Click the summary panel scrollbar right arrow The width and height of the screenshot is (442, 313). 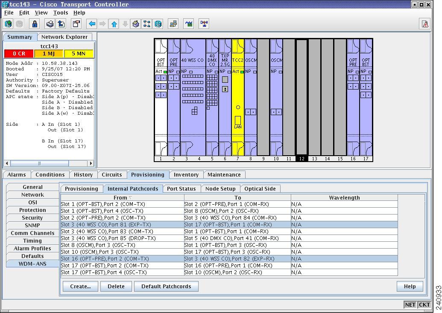click(91, 163)
